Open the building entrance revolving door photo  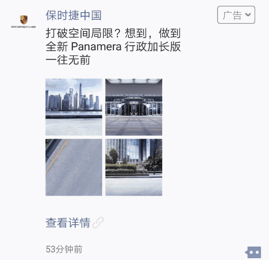click(x=134, y=107)
